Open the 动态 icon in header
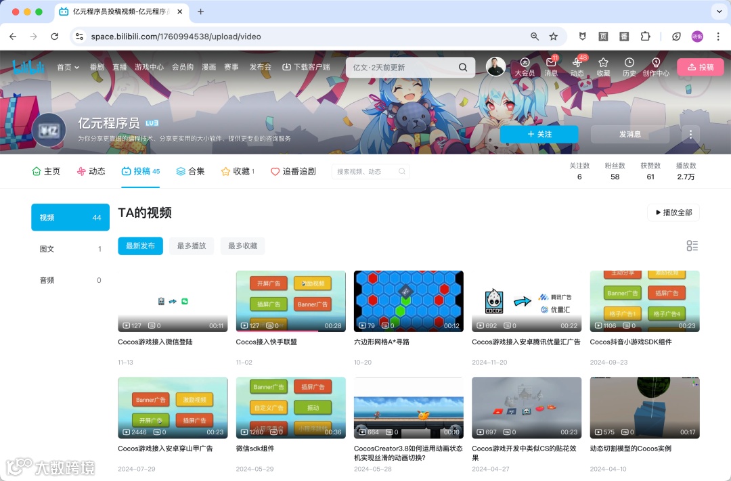The height and width of the screenshot is (481, 731). tap(577, 67)
